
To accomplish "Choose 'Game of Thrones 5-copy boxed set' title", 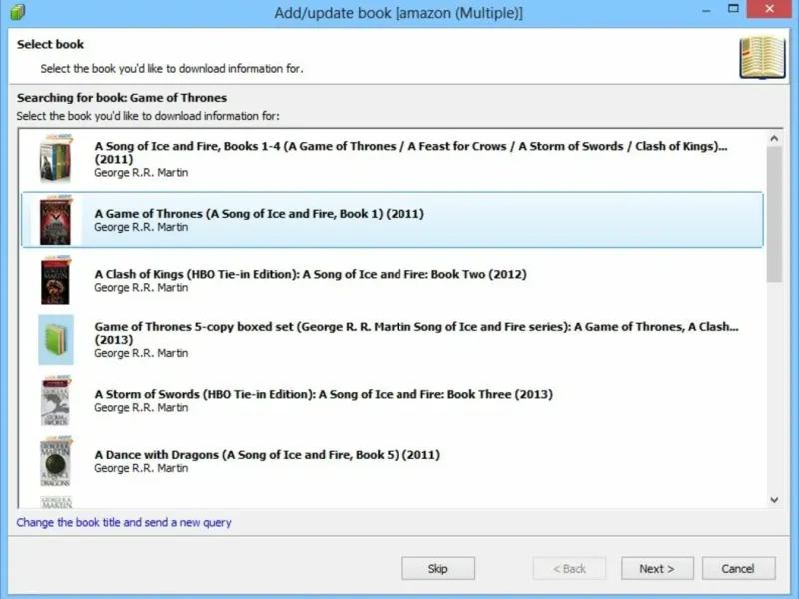I will point(415,333).
